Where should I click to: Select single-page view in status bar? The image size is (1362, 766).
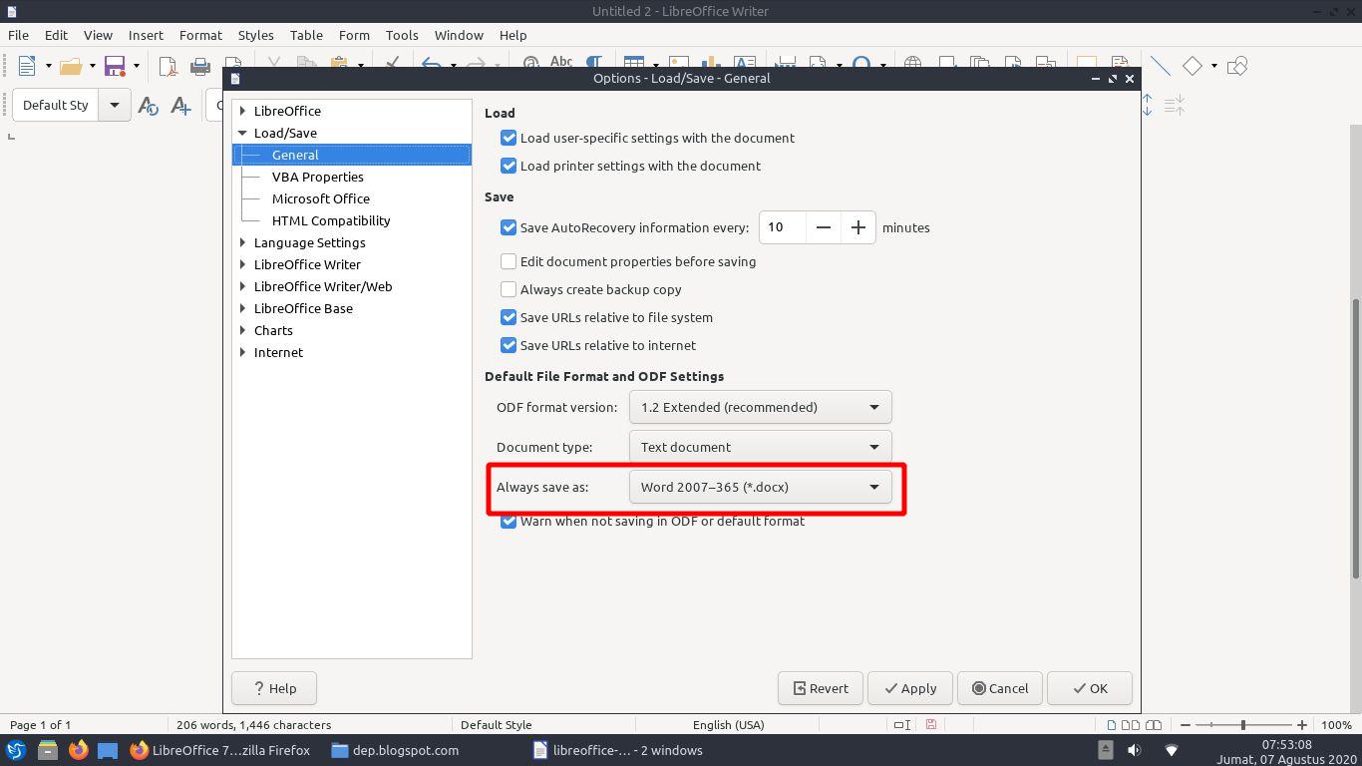(1112, 725)
